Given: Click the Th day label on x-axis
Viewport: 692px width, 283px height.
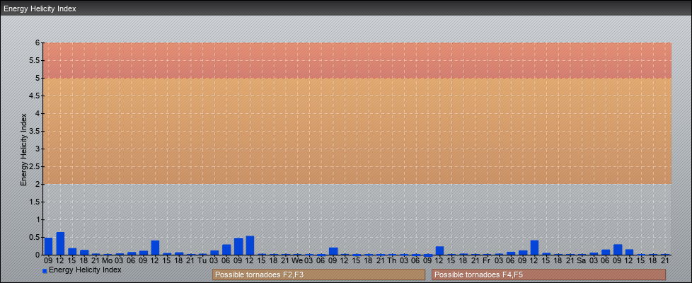Looking at the screenshot, I should (x=392, y=260).
